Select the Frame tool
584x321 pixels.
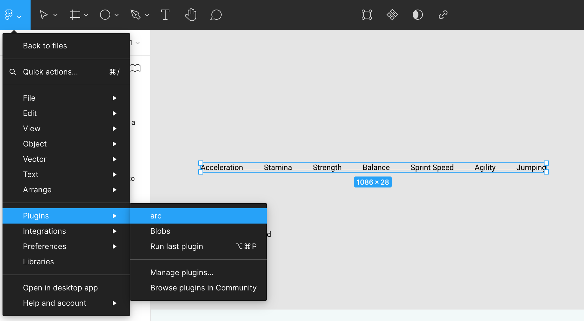click(x=75, y=15)
